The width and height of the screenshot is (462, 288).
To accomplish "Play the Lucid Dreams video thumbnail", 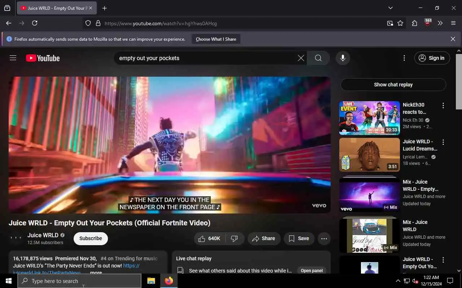I will [x=369, y=155].
